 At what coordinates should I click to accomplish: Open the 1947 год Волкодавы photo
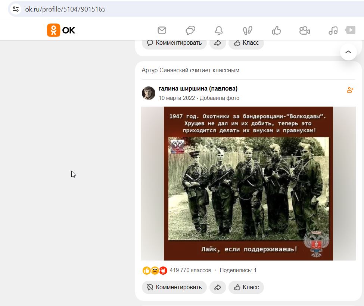pos(248,183)
